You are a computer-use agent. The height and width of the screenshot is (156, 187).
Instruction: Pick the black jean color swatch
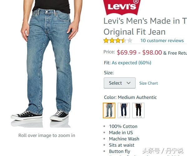tap(138, 110)
